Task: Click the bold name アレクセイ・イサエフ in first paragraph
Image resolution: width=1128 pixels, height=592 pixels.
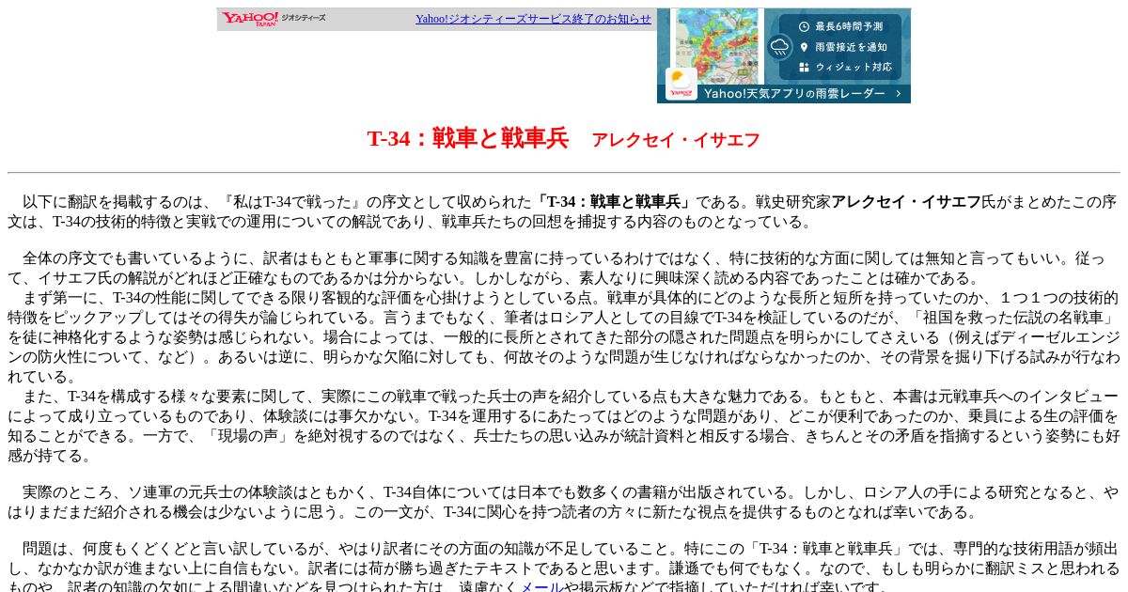Action: [x=906, y=202]
